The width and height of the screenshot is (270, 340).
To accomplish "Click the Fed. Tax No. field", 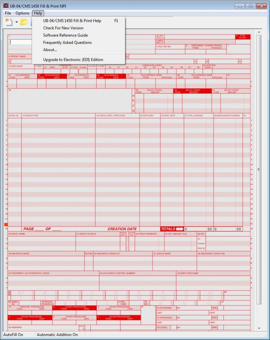I will click(x=170, y=51).
